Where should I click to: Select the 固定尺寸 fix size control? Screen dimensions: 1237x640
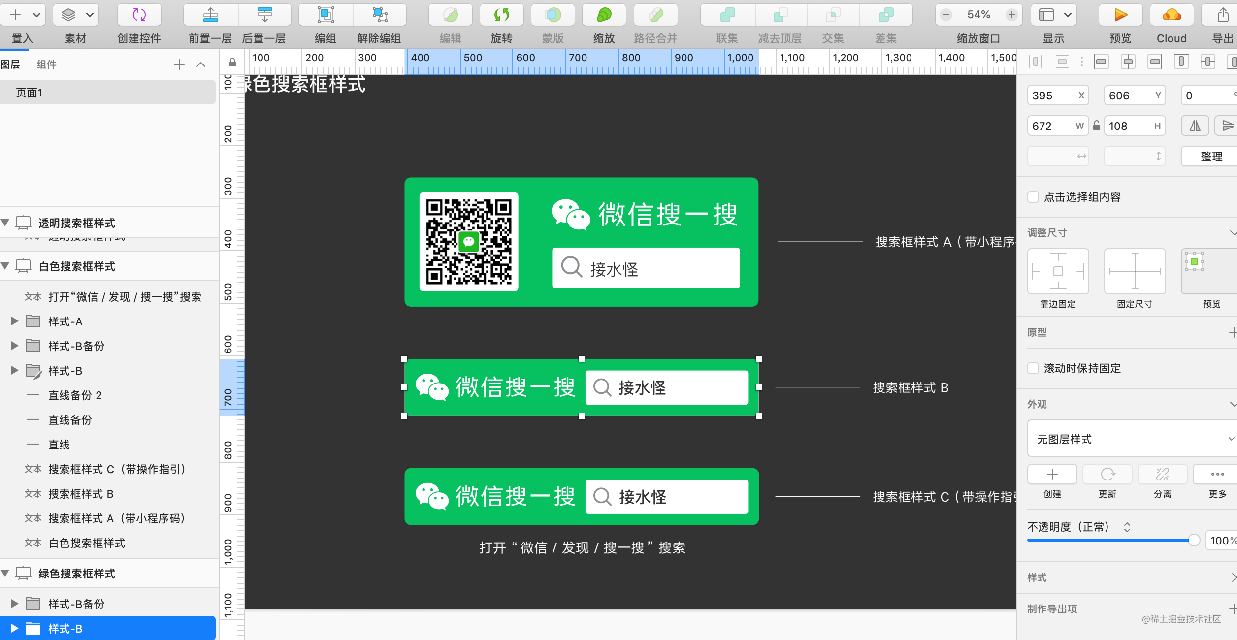[1135, 271]
